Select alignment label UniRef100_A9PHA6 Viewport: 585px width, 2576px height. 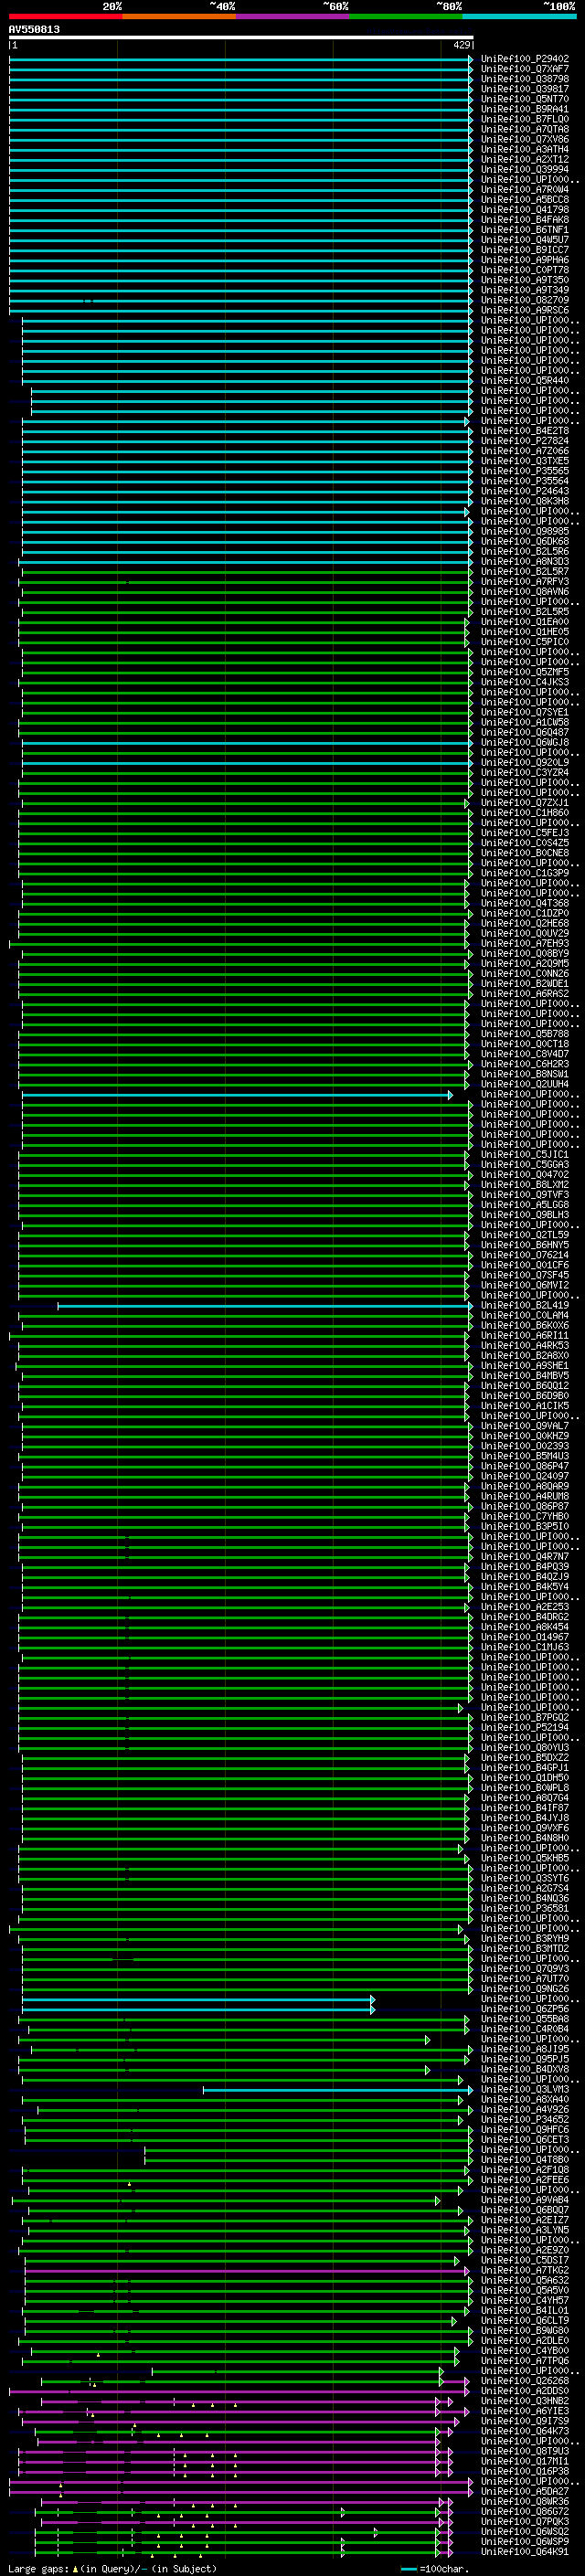(525, 260)
